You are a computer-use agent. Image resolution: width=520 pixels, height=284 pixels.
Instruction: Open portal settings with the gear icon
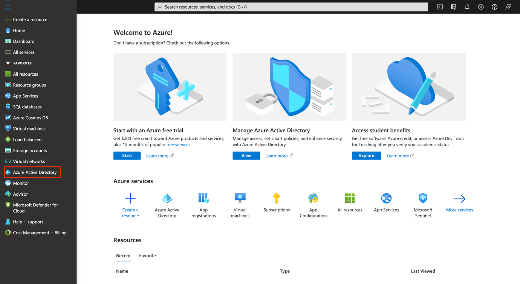click(481, 7)
